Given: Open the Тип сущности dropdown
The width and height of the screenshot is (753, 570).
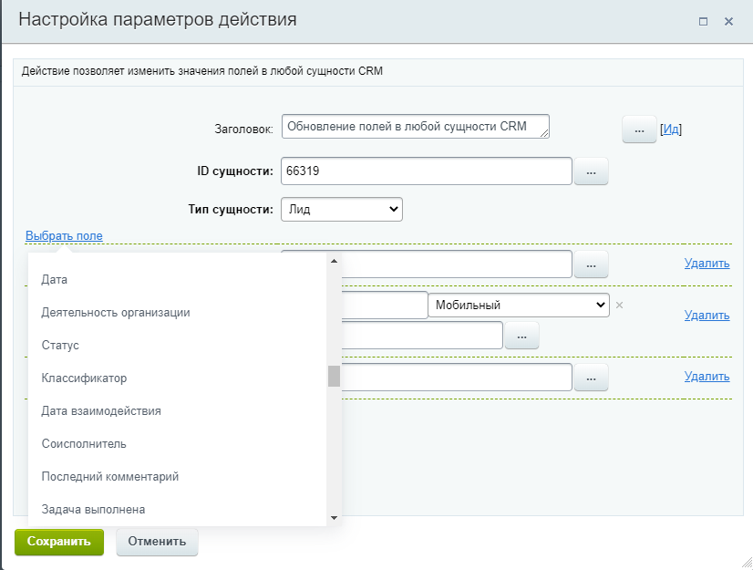Looking at the screenshot, I should tap(341, 209).
